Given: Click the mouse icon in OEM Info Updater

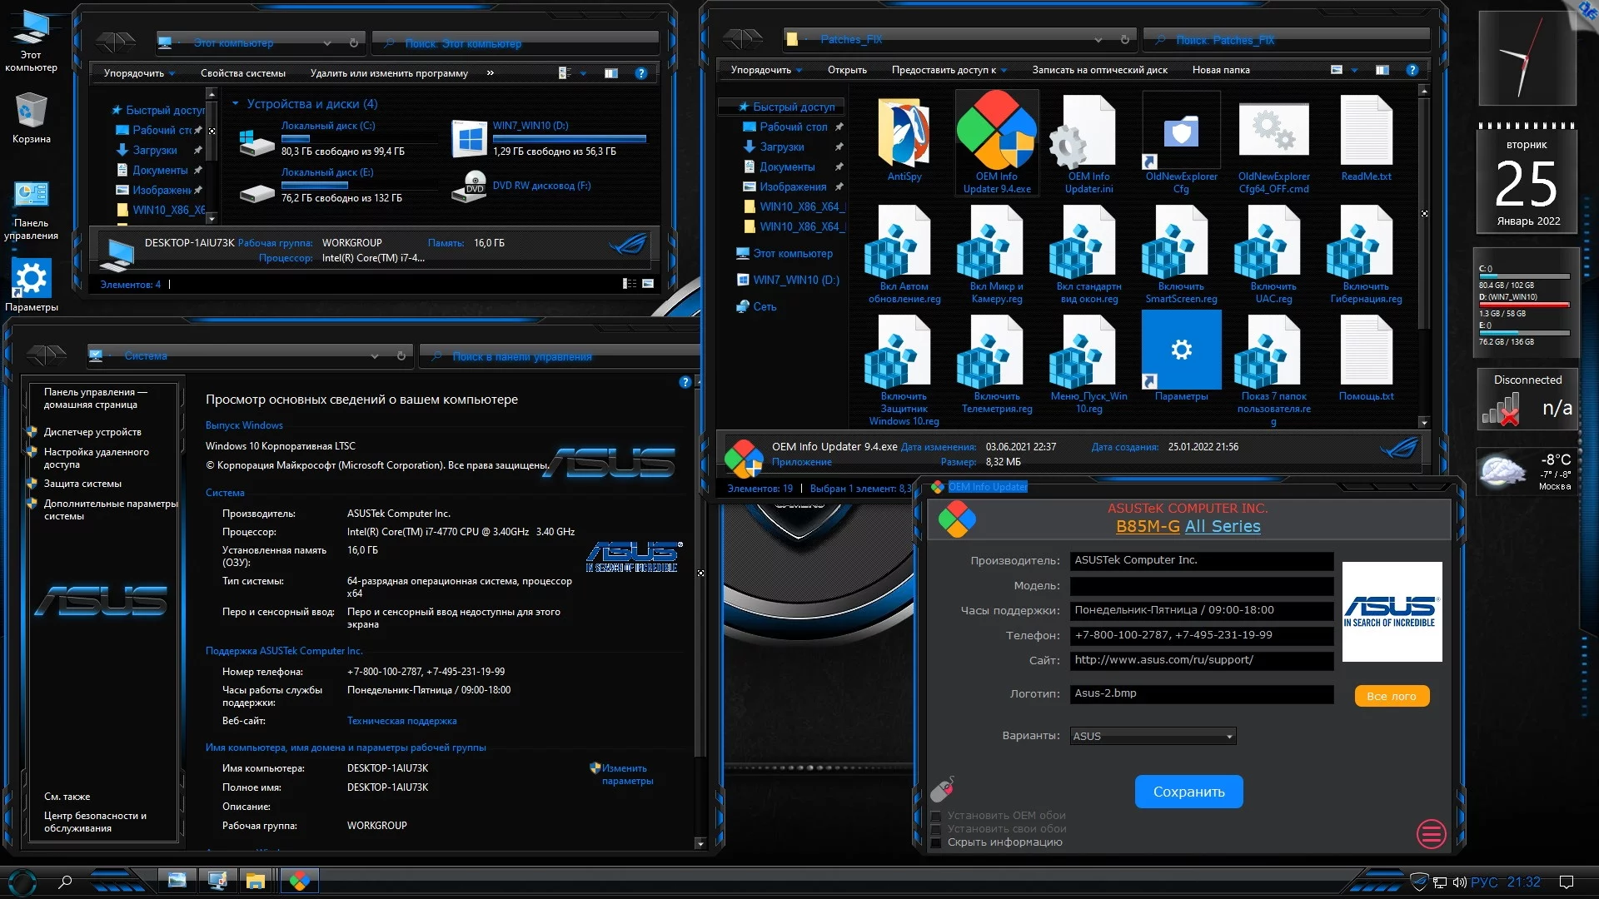Looking at the screenshot, I should [942, 789].
